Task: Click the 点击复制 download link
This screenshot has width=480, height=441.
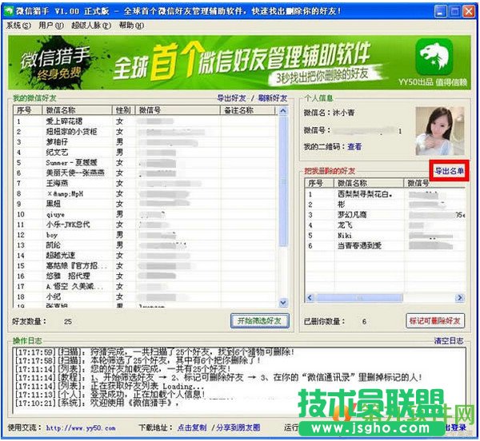Action: pos(192,427)
